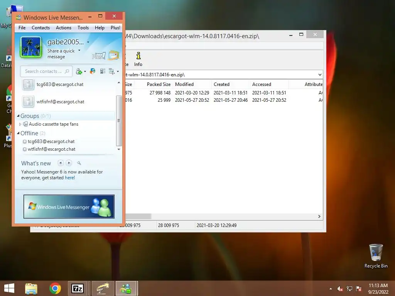This screenshot has height=296, width=395.
Task: Click the magic wand app in taskbar
Action: (x=103, y=288)
